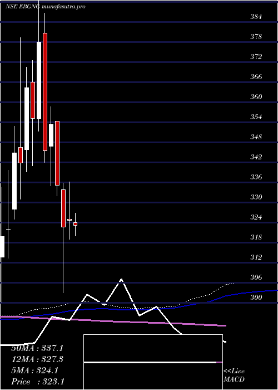Click the 'Price : 323.1' readout

tap(37, 382)
